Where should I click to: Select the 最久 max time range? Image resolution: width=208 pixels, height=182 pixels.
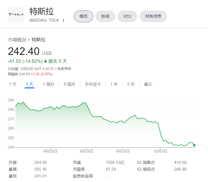(x=148, y=84)
